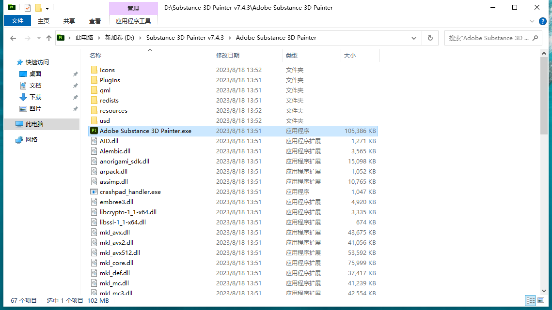Click 此电脑 in the address breadcrumb
The image size is (552, 310).
[84, 38]
